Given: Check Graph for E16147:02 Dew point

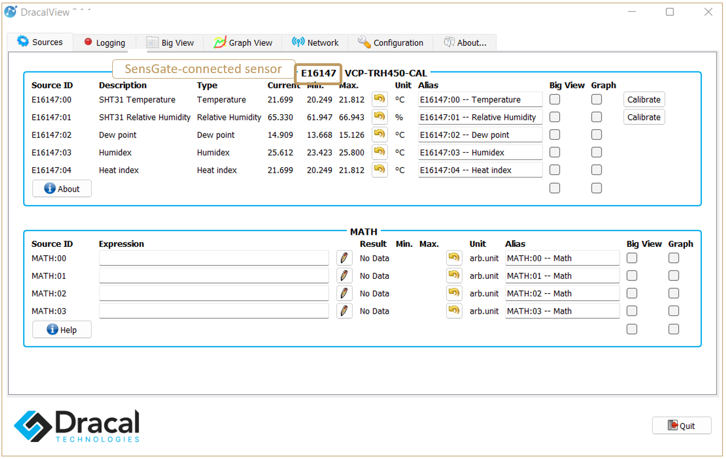Looking at the screenshot, I should (x=597, y=135).
